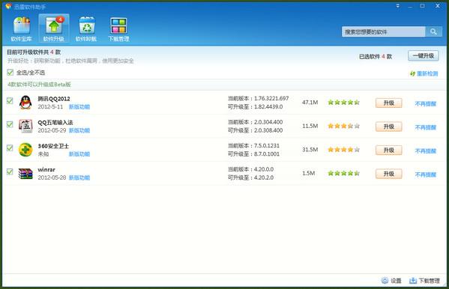This screenshot has height=289, width=449.
Task: Click the 腾讯QQ2012 penguin icon
Action: 25,103
